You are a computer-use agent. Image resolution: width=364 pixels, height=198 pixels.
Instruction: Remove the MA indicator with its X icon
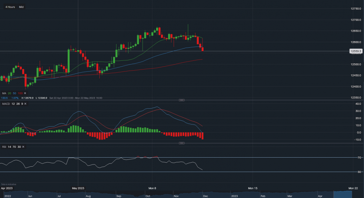point(25,94)
